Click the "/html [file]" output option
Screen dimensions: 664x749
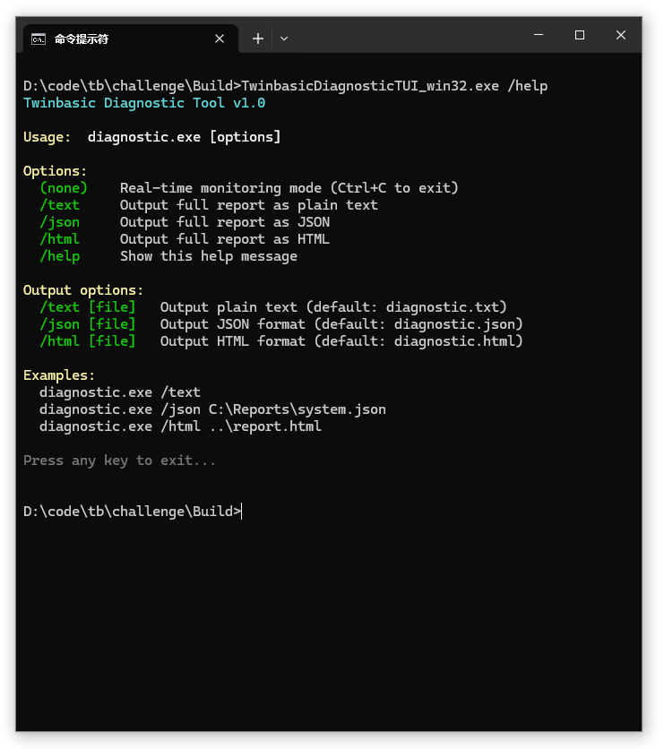(87, 341)
